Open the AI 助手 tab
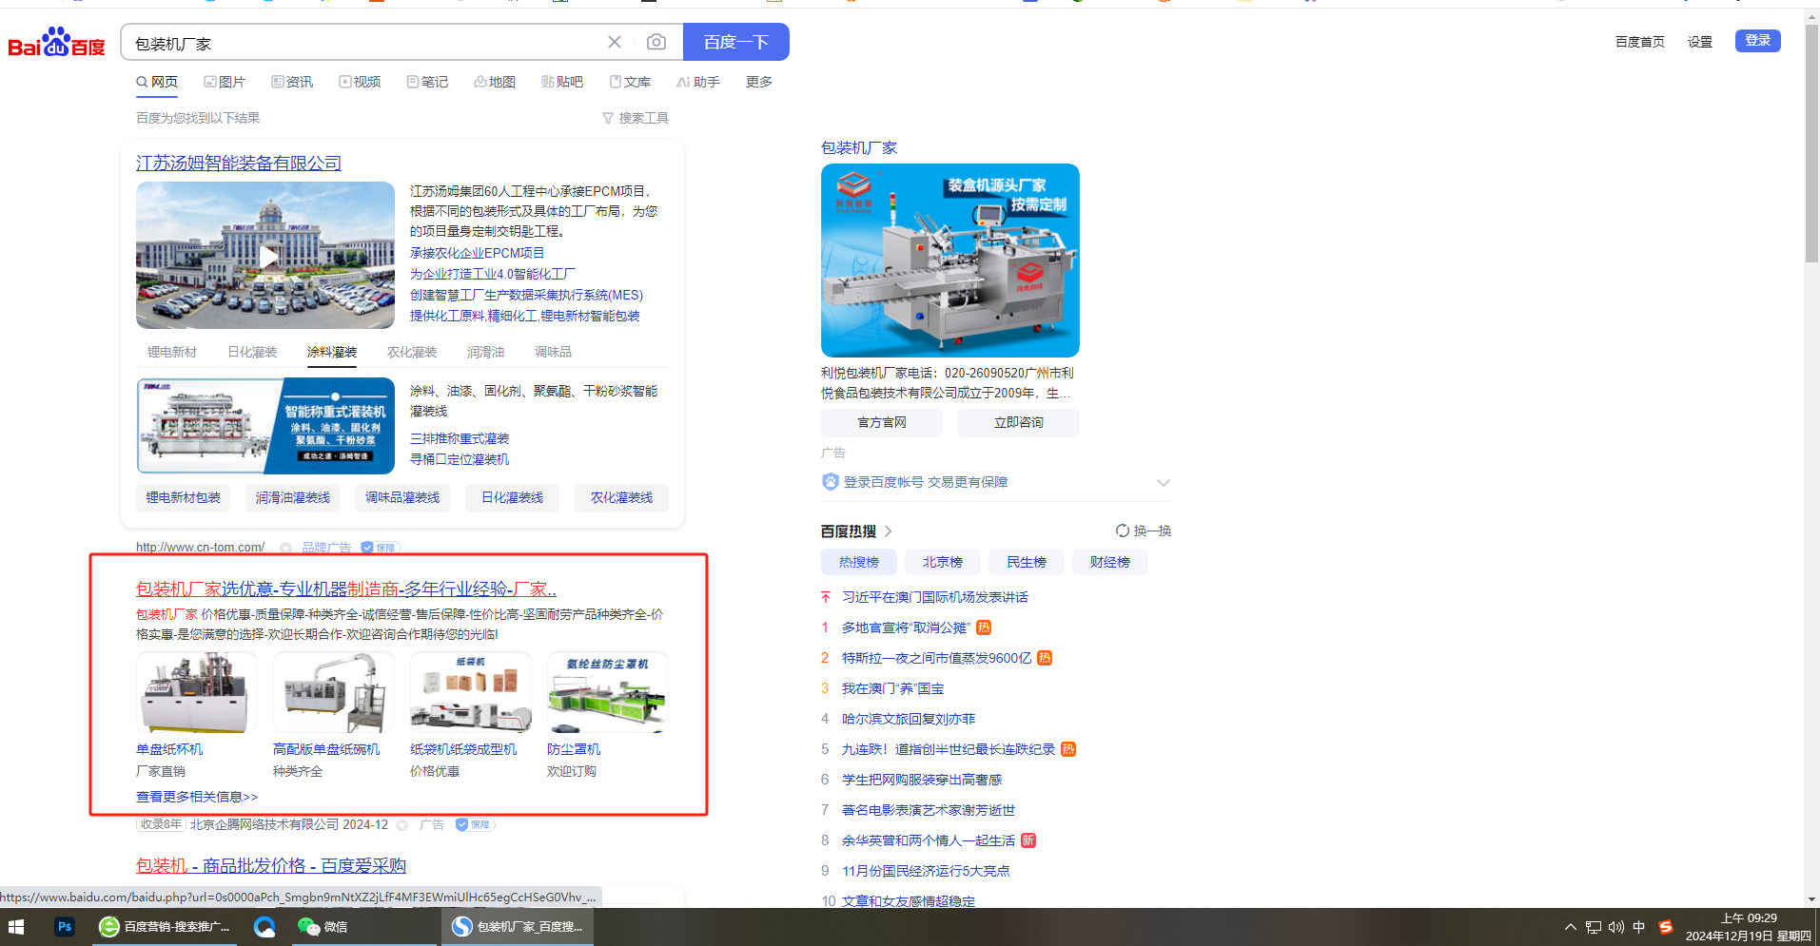1820x946 pixels. (x=698, y=82)
